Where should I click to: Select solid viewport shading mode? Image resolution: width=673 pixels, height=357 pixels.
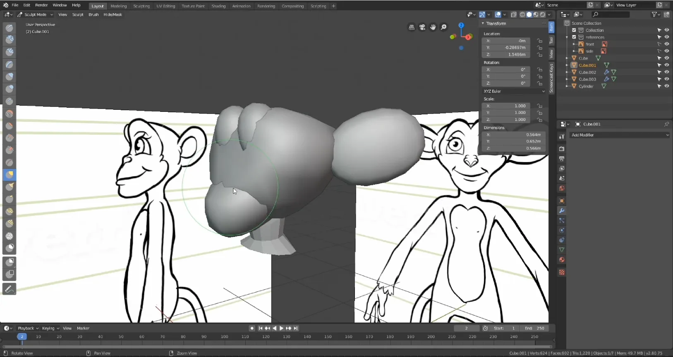pyautogui.click(x=529, y=14)
